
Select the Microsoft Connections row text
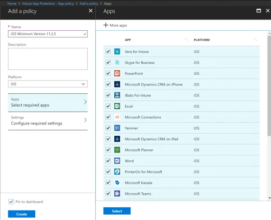(143, 117)
